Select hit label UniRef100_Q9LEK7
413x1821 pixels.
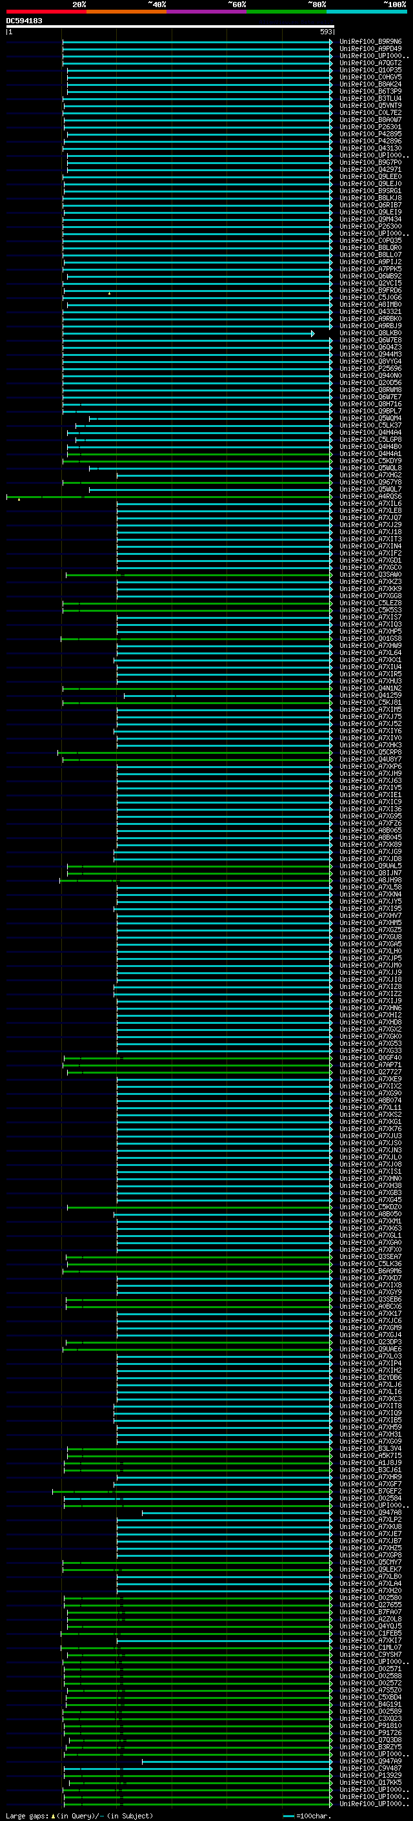click(x=370, y=1568)
